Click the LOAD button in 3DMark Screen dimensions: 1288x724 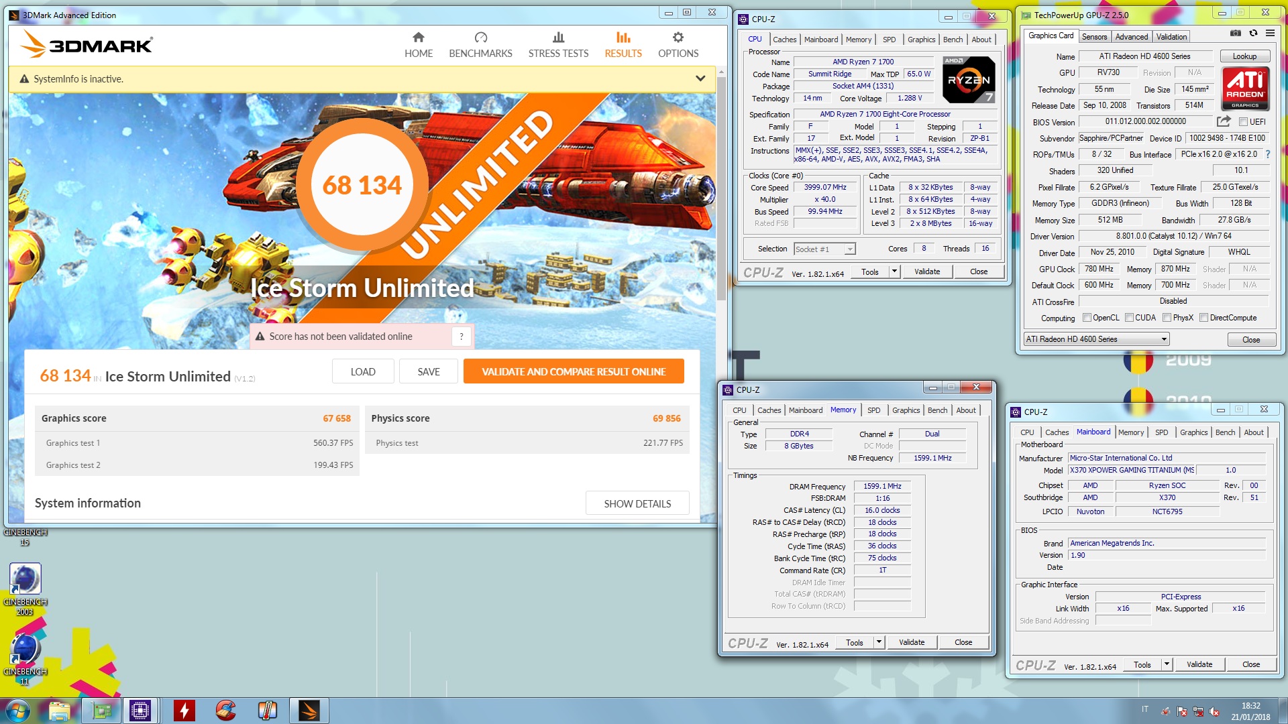point(363,371)
